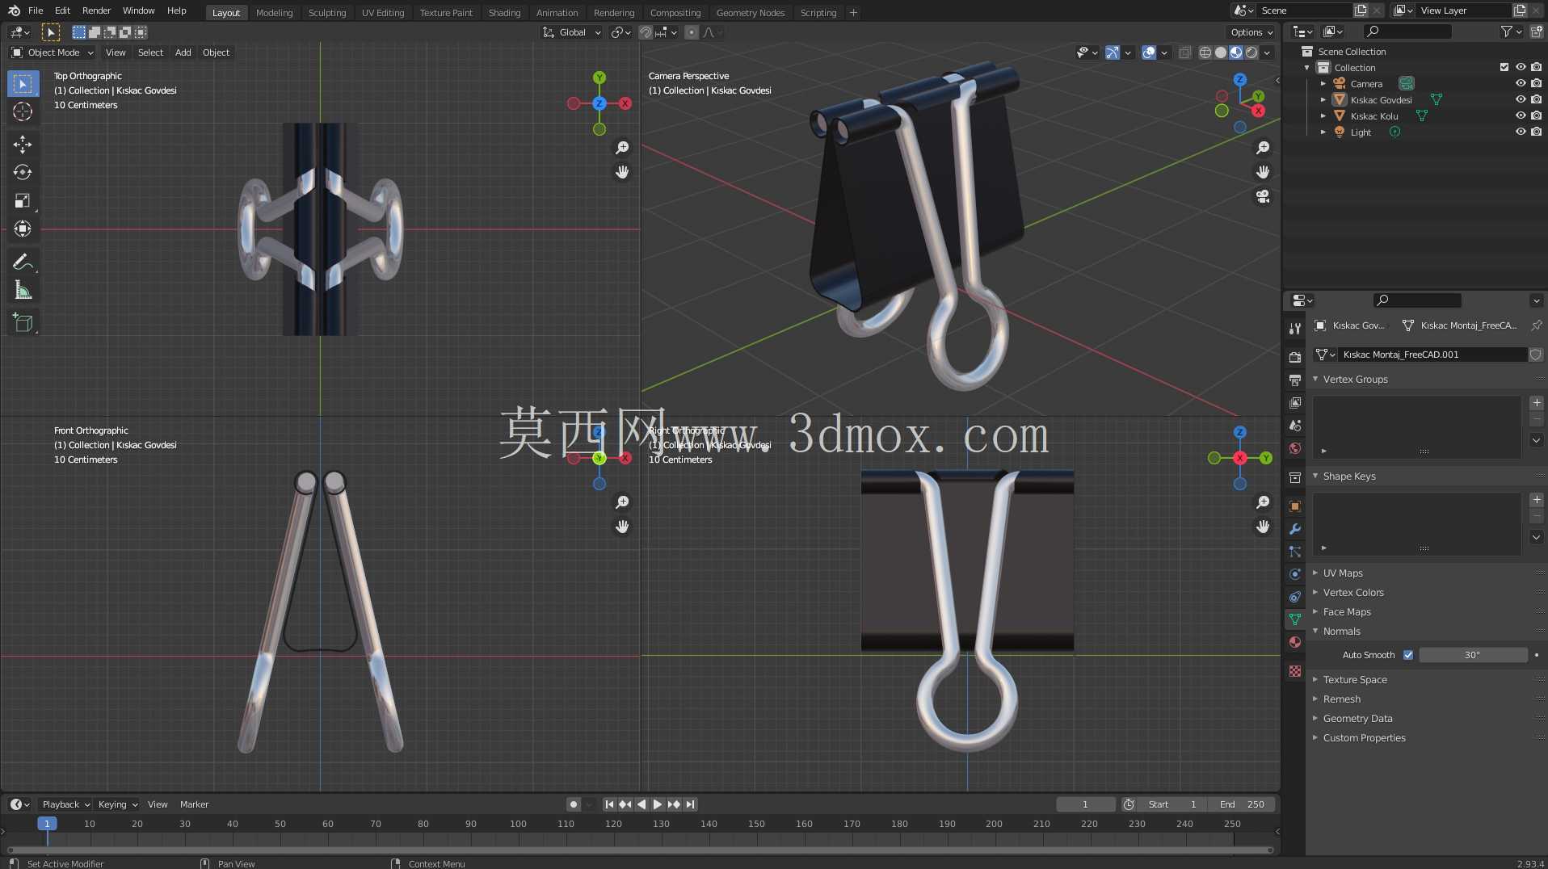Screen dimensions: 1548x869
Task: Uncheck the Collection exclude checkbox
Action: click(1504, 67)
